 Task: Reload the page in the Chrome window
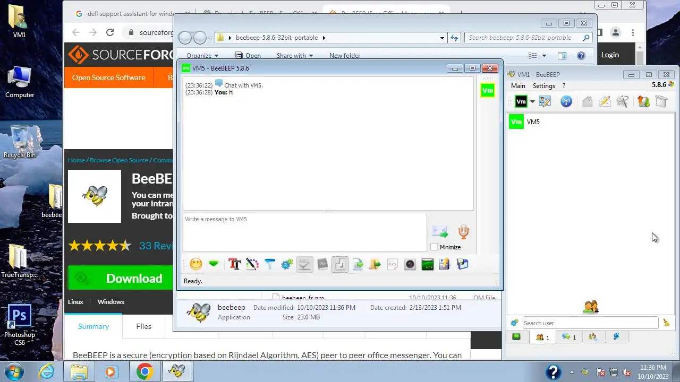(110, 32)
